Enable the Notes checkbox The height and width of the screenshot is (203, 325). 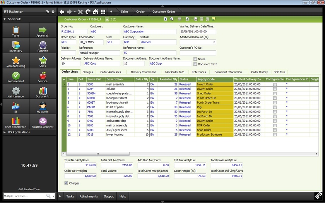(195, 59)
